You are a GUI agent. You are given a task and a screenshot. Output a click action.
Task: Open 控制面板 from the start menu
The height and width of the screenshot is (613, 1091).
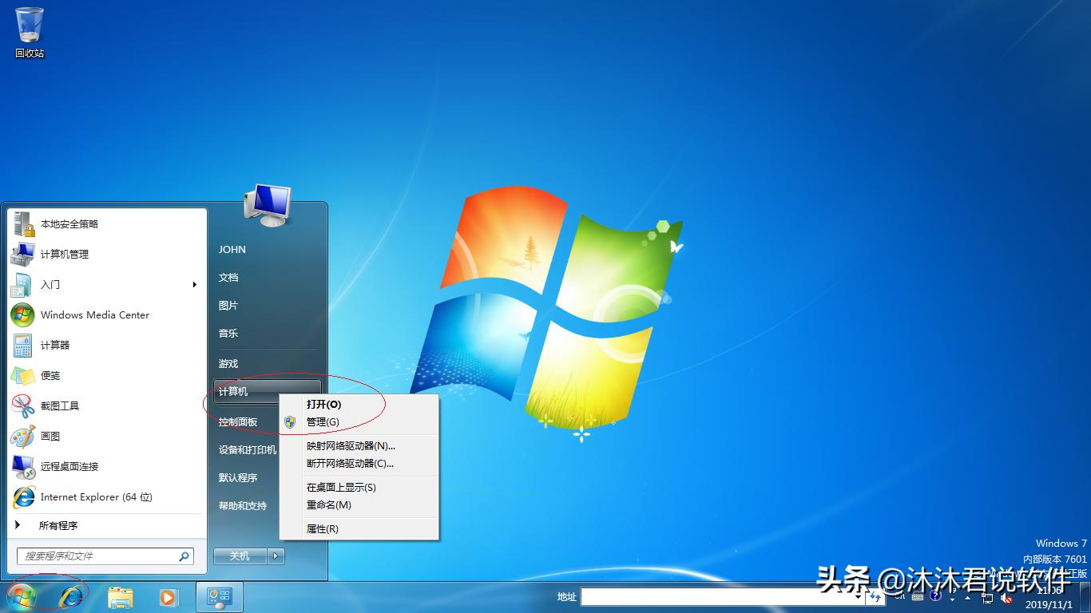pyautogui.click(x=237, y=421)
